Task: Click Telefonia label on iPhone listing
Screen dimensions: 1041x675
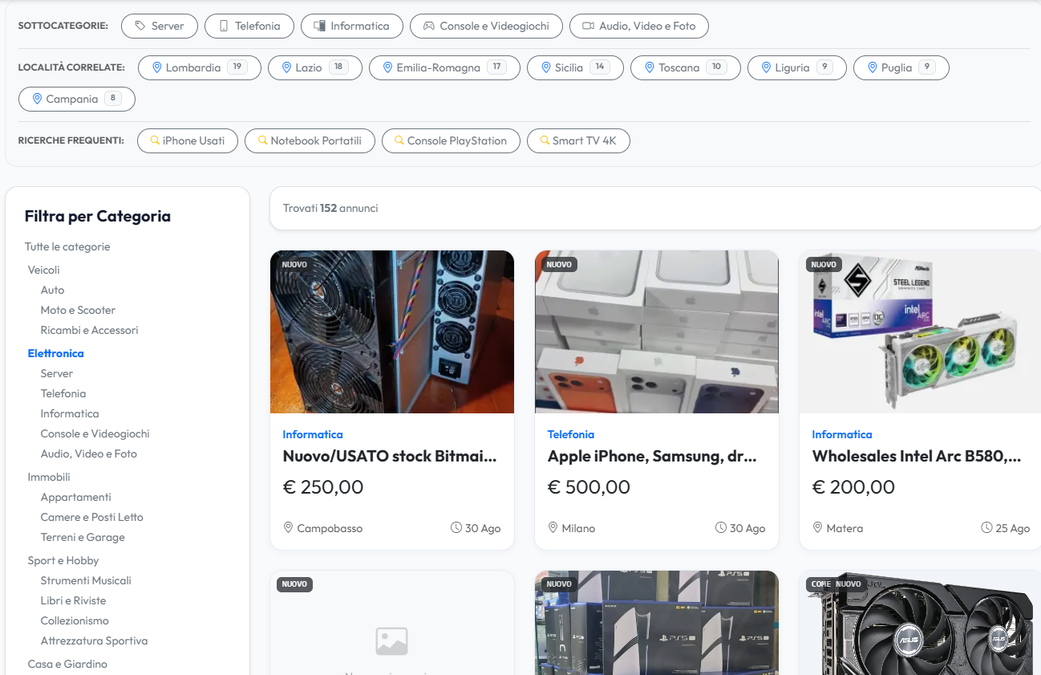Action: (571, 434)
